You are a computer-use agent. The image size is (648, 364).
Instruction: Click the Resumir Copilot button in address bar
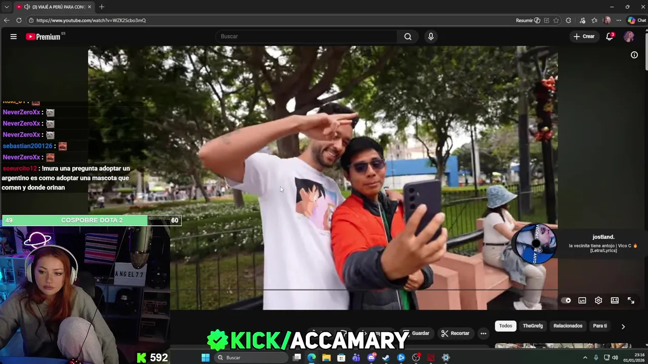[528, 20]
